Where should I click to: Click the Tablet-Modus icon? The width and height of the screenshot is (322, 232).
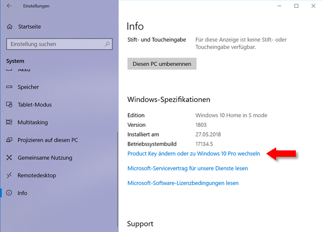(x=9, y=105)
